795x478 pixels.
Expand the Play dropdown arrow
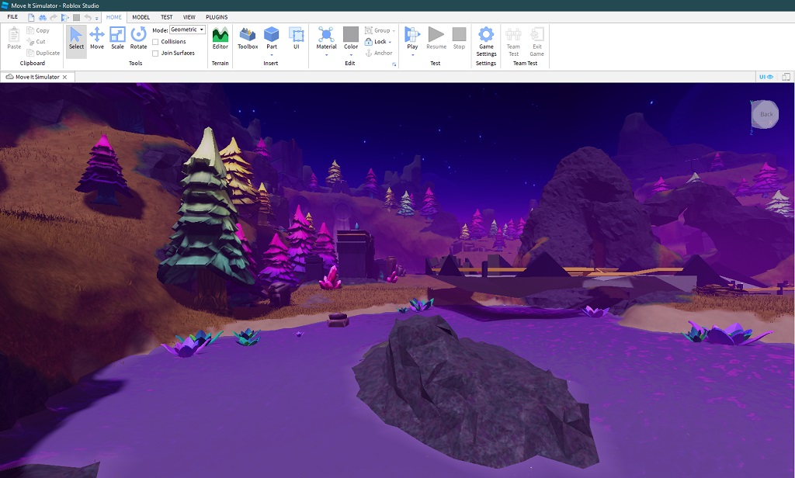point(412,55)
